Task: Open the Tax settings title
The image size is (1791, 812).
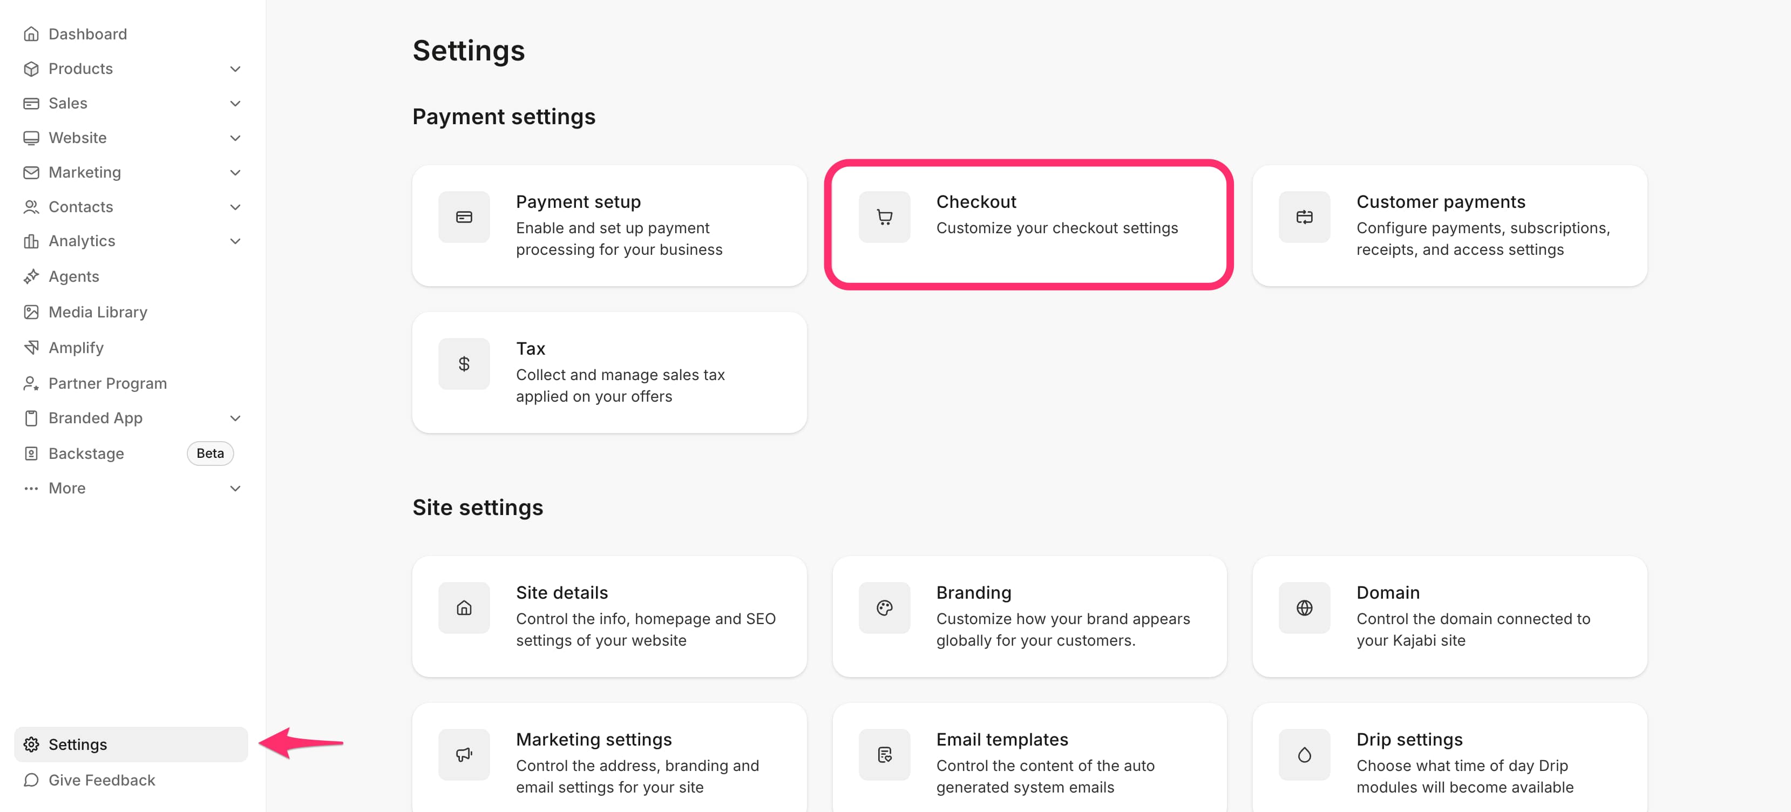Action: 531,348
